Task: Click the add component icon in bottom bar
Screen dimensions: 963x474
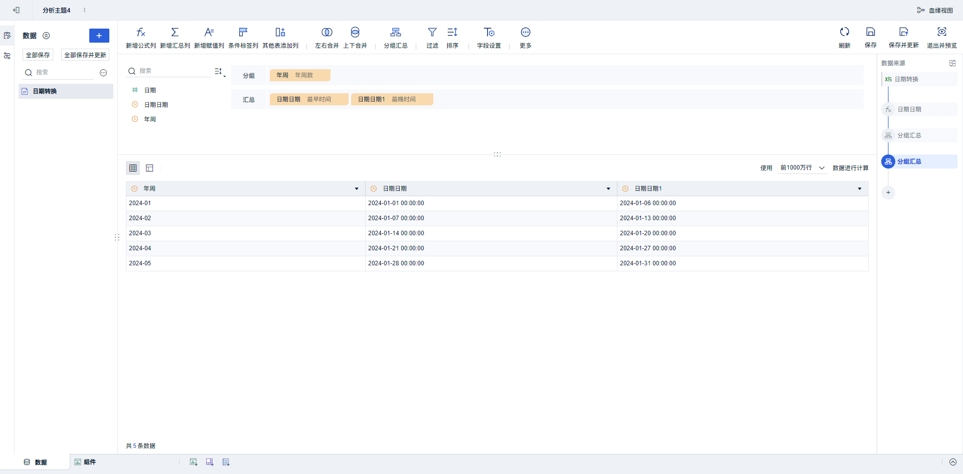Action: (194, 462)
